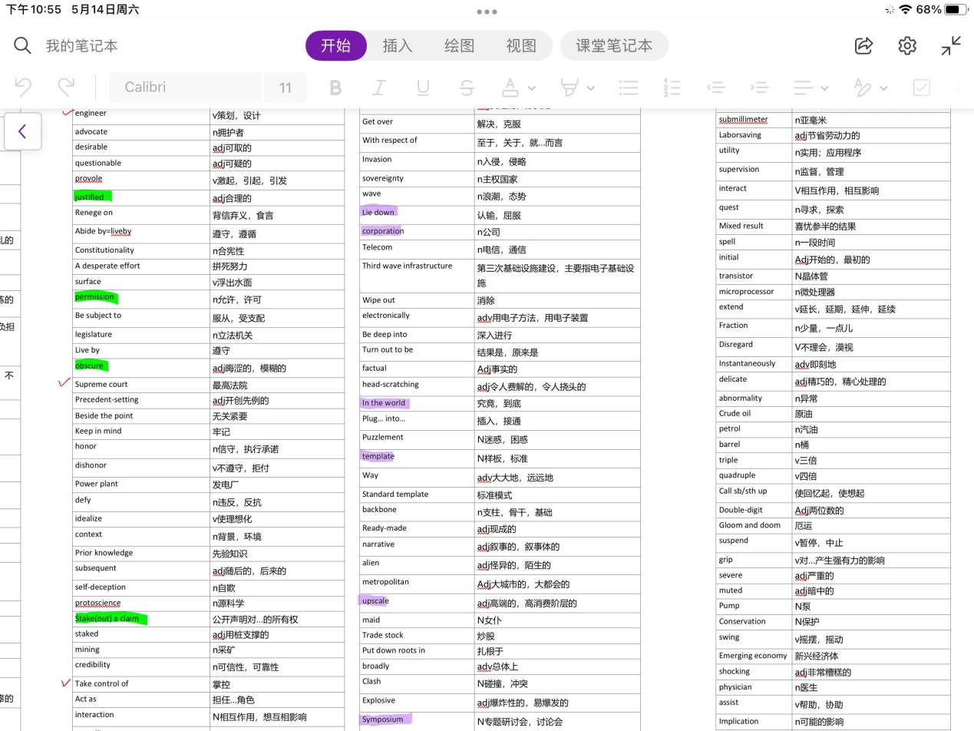
Task: Tap the share icon
Action: [863, 46]
